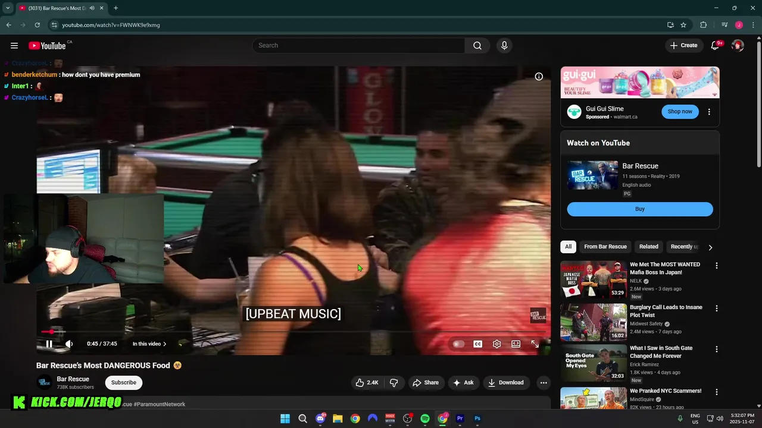Open Spotify from the taskbar

(425, 418)
